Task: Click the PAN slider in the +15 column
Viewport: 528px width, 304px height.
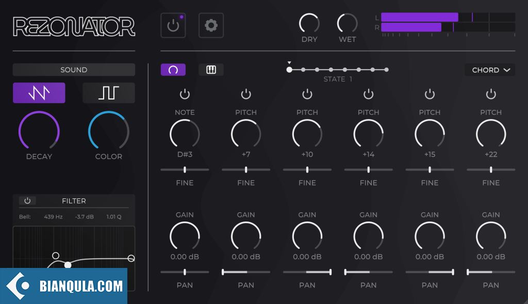Action: pyautogui.click(x=430, y=272)
